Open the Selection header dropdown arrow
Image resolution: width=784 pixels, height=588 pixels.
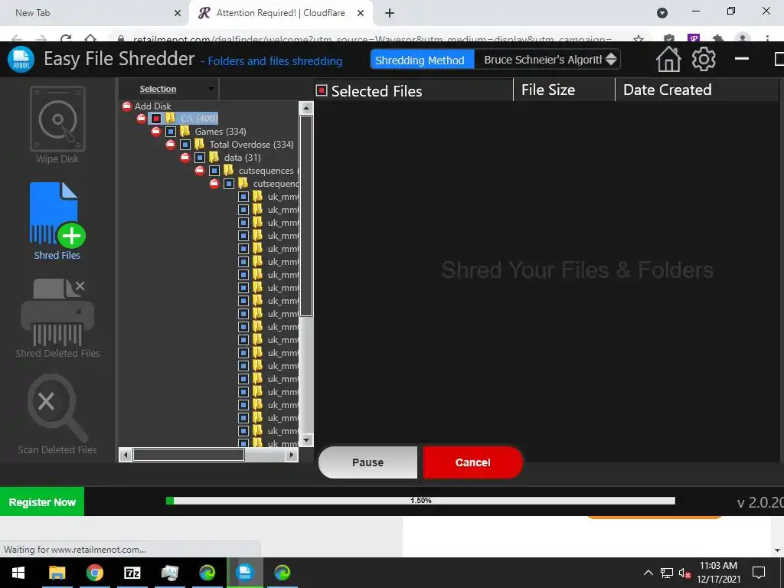[x=211, y=89]
